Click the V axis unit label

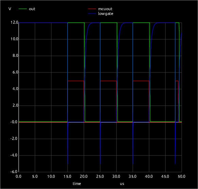(10, 9)
